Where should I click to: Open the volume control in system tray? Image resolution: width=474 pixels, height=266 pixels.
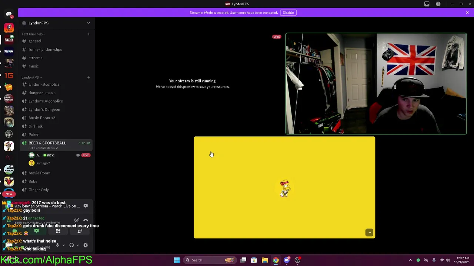[x=448, y=260]
